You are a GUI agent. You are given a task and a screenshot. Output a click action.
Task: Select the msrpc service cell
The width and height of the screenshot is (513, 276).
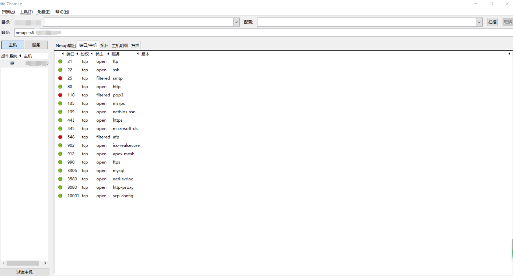point(119,103)
